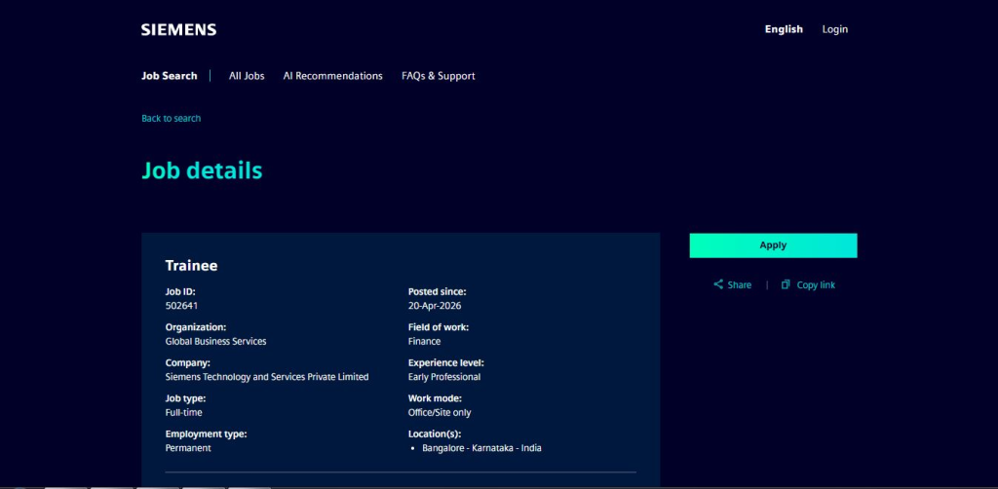Follow the Back to search link

172,118
